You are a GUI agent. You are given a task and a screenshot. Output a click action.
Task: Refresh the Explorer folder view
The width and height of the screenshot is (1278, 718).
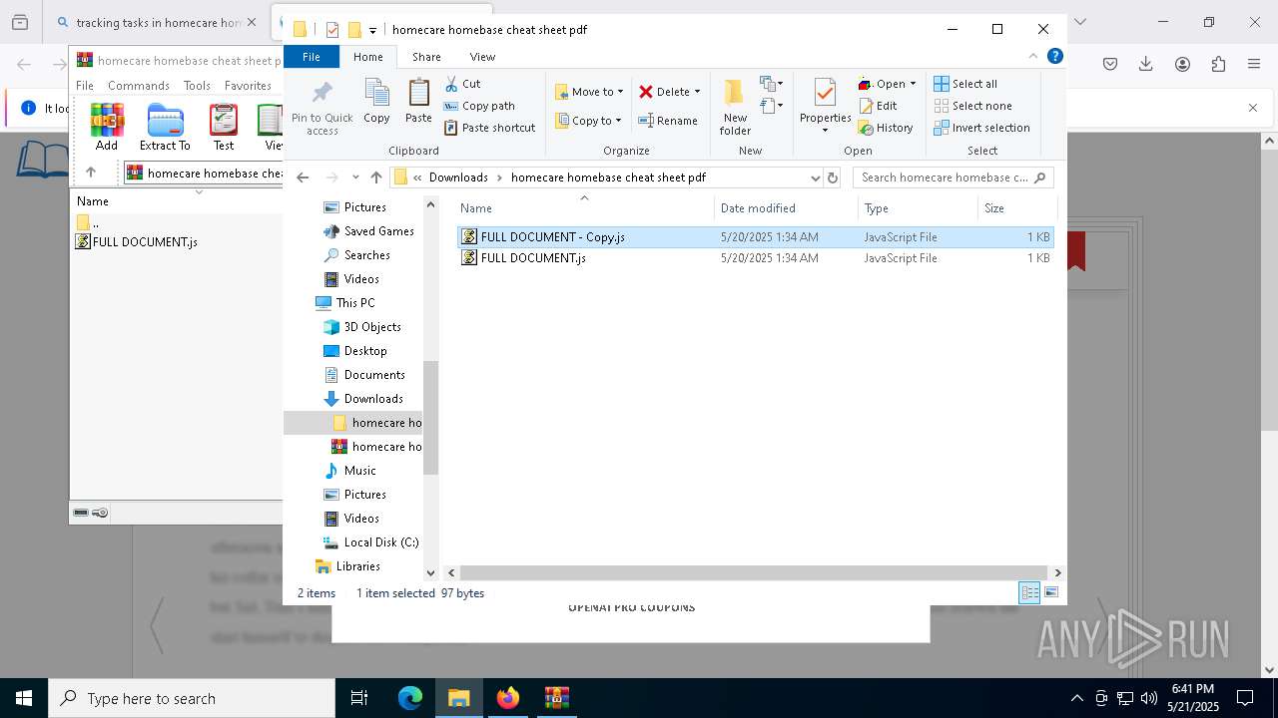[833, 178]
